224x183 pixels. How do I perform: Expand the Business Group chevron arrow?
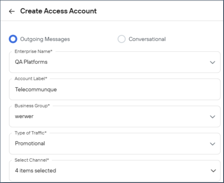tap(212, 117)
